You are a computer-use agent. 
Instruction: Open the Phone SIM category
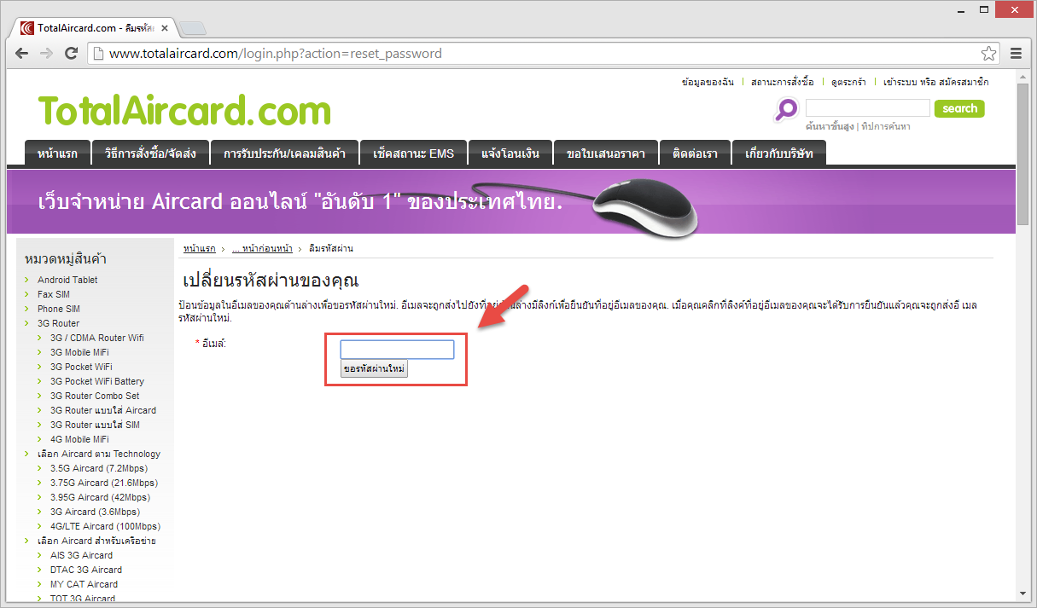coord(59,309)
